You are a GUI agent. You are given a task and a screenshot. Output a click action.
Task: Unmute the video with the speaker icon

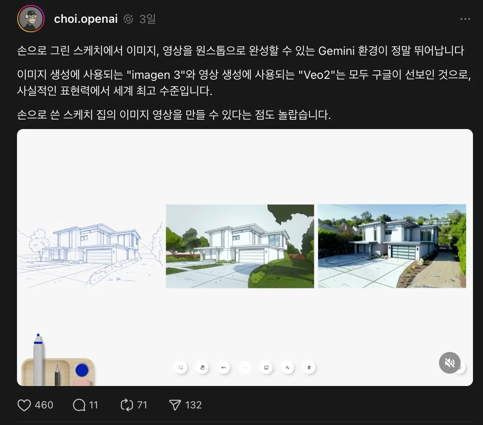[450, 363]
